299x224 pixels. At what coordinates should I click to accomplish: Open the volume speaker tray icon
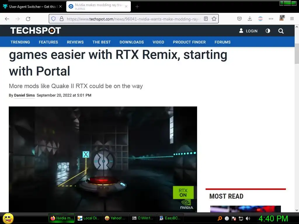pos(248,218)
